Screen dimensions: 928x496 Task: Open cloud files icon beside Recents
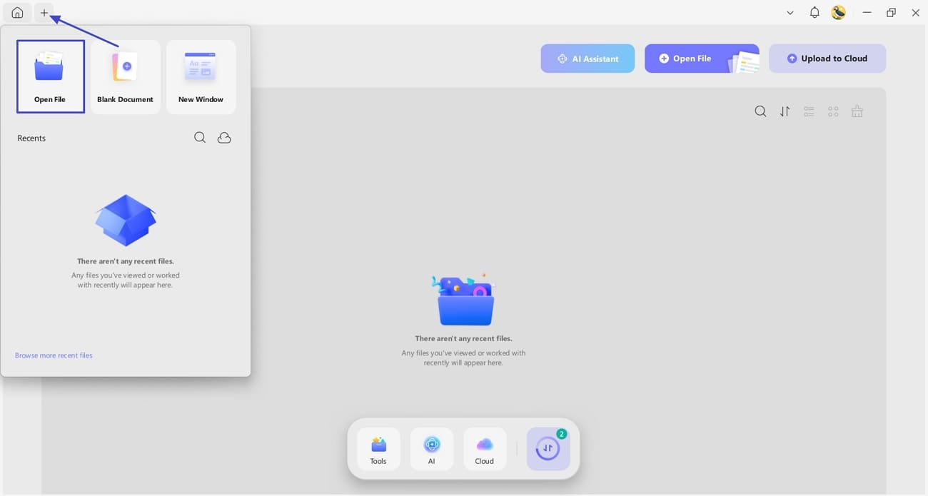pyautogui.click(x=224, y=138)
